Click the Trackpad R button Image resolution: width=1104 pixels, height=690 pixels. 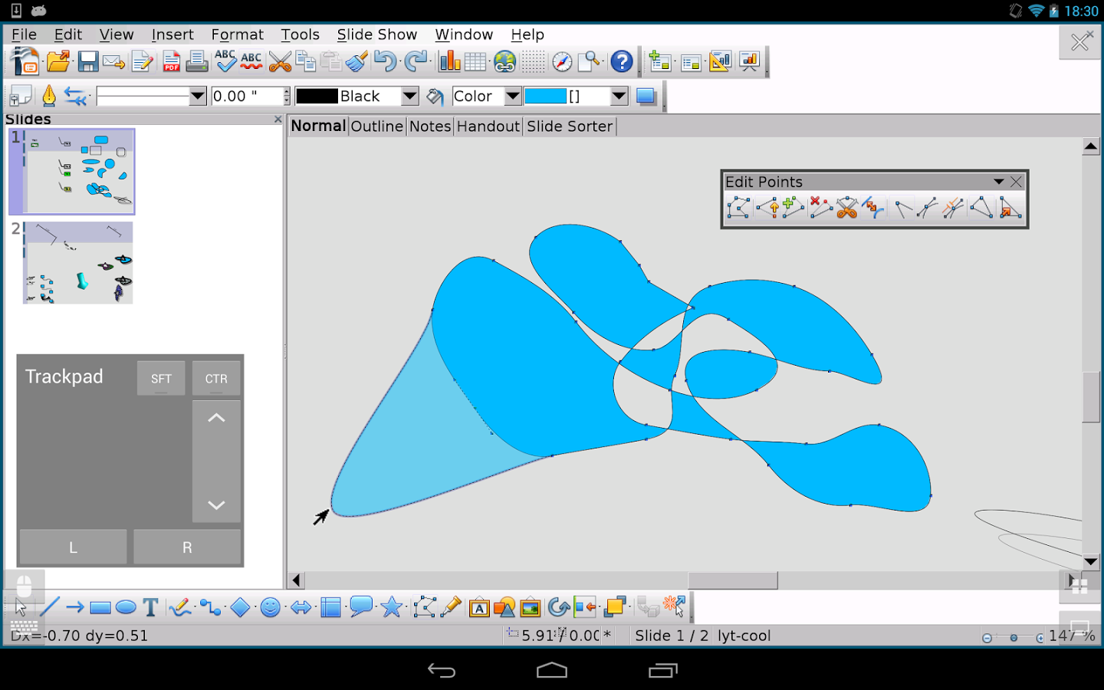187,547
